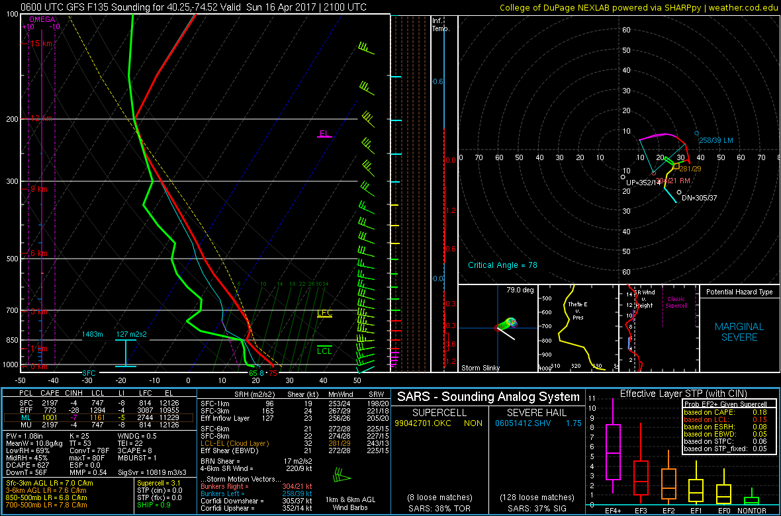The image size is (781, 516).
Task: Select the ML parcel row
Action: point(99,418)
